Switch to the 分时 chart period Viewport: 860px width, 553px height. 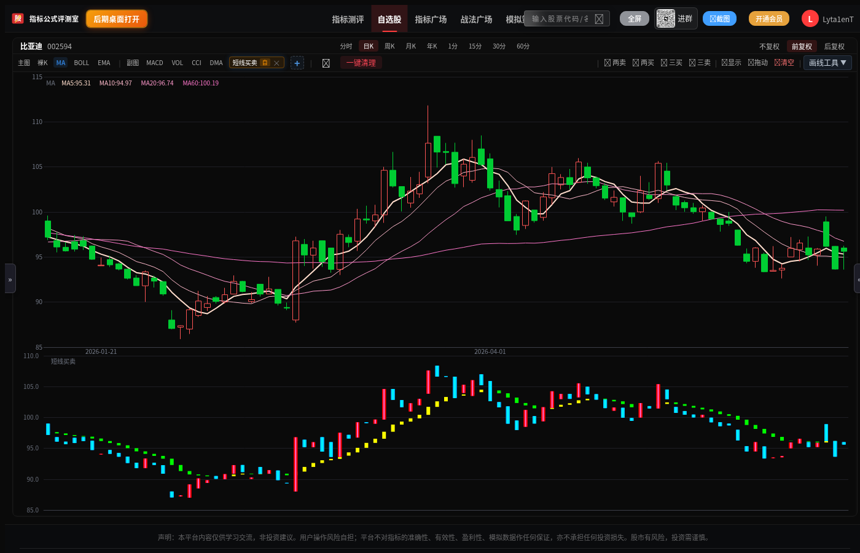(346, 47)
